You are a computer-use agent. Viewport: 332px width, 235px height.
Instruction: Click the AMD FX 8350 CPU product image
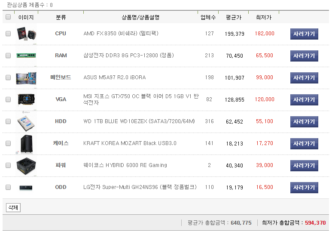pyautogui.click(x=26, y=34)
